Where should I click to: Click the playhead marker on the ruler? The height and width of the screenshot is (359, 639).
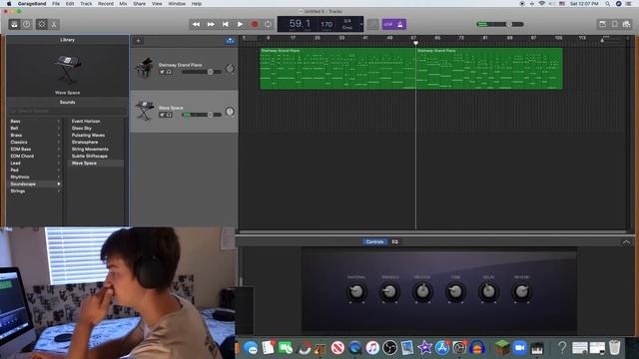[415, 43]
